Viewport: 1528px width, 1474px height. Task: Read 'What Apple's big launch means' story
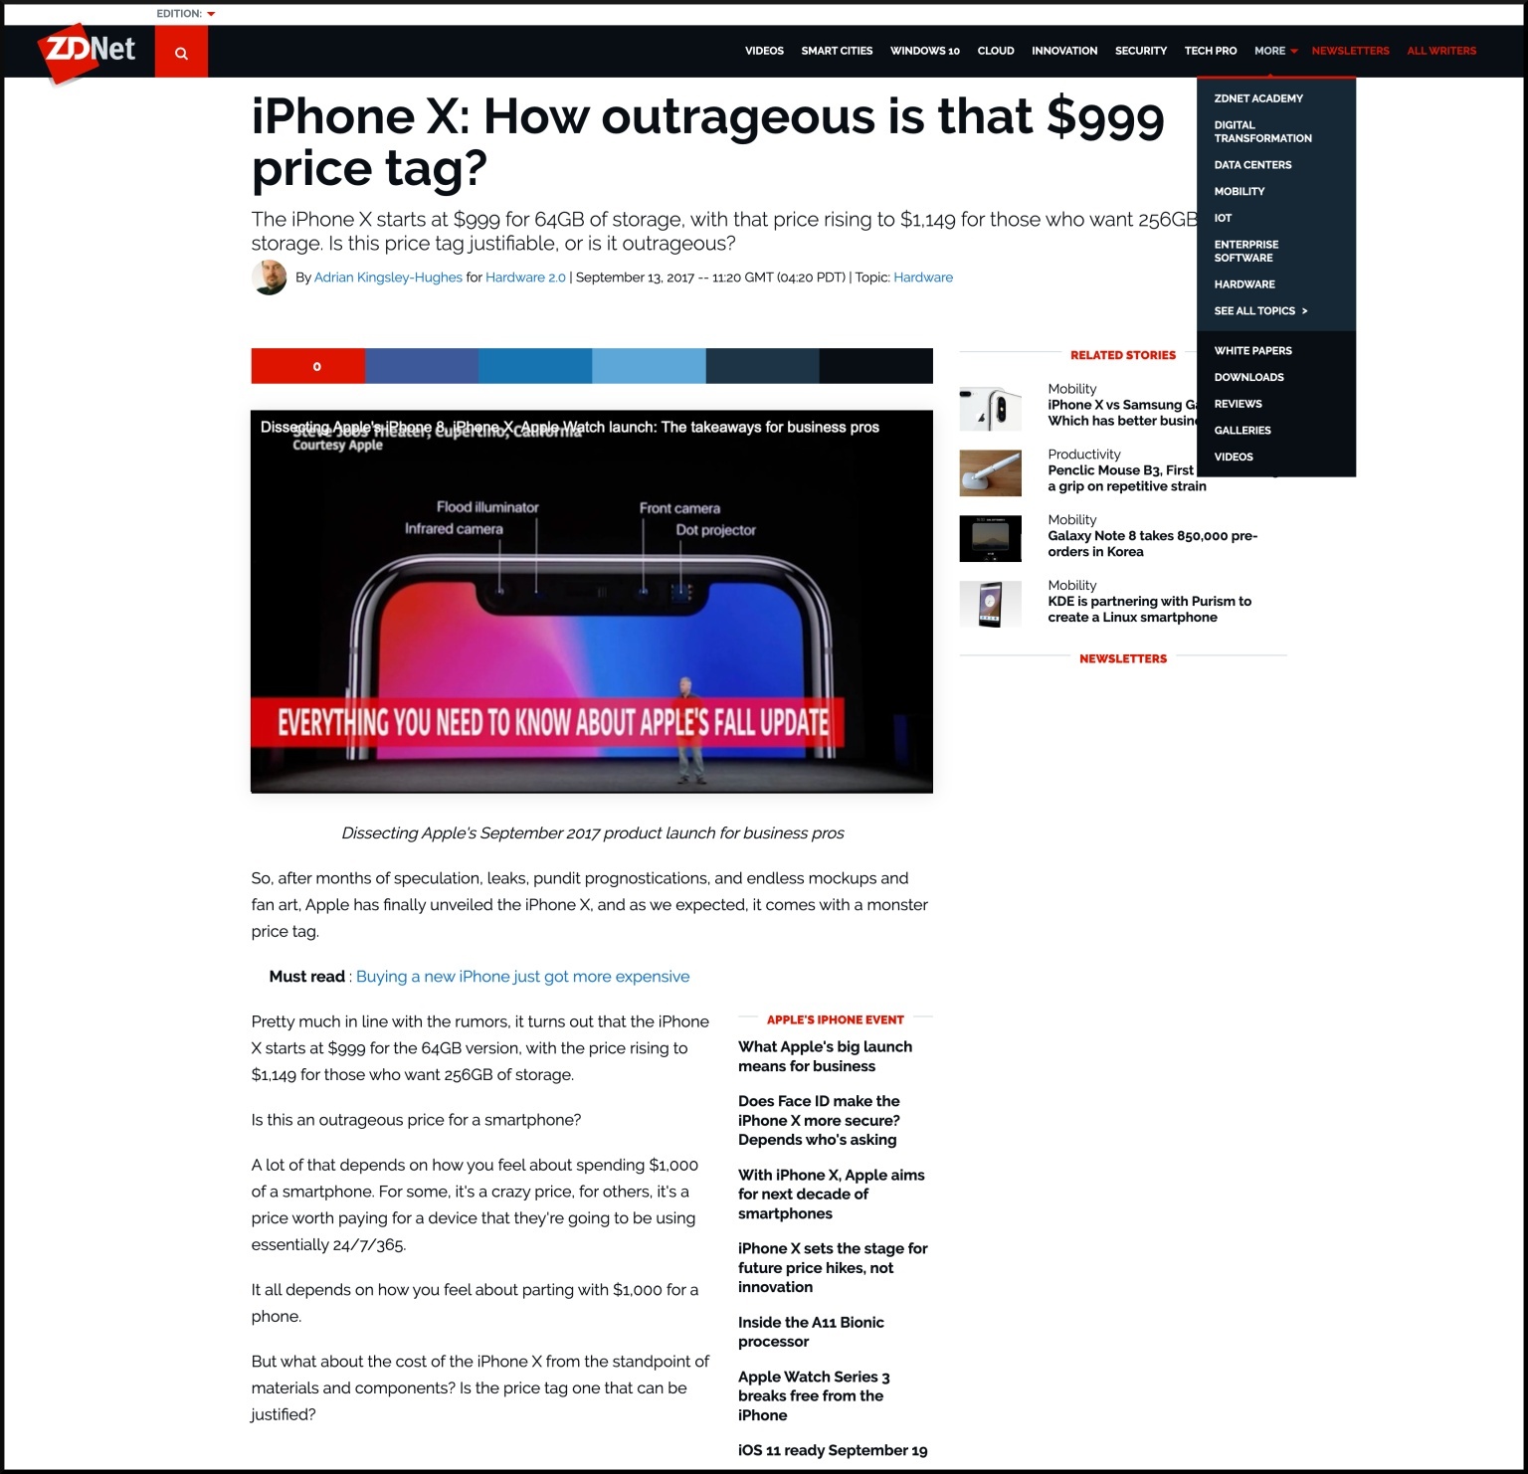[825, 1056]
